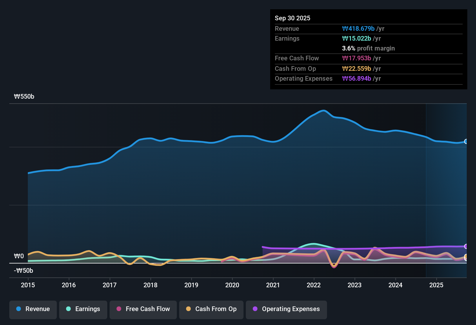Expand the Cash From Op legend entry
The height and width of the screenshot is (325, 476).
(x=211, y=309)
